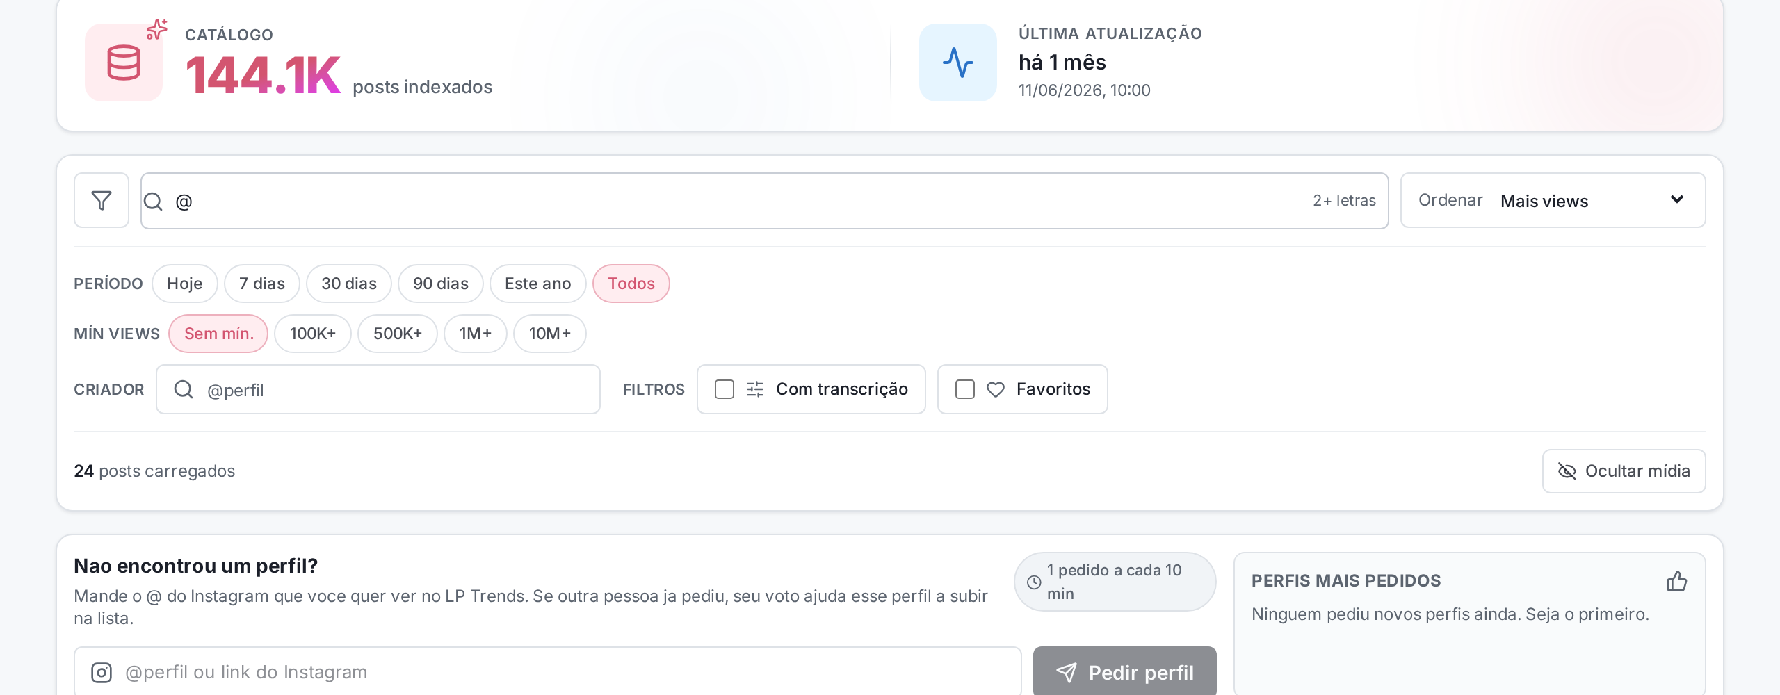Click the Instagram icon in request field
Viewport: 1780px width, 695px height.
tap(102, 672)
